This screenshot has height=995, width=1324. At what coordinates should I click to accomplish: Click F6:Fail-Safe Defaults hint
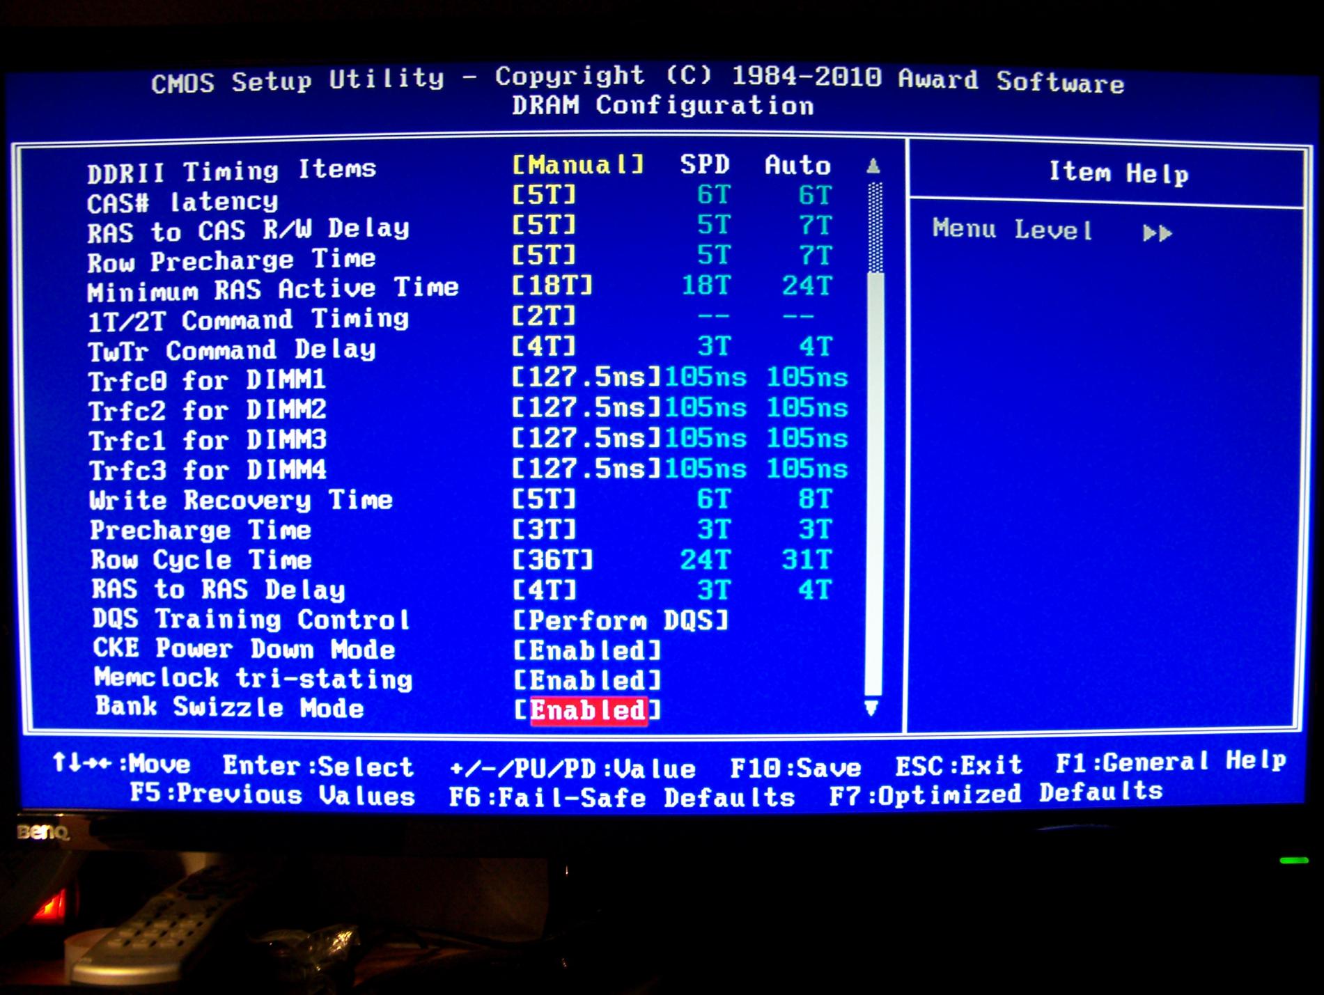[x=622, y=797]
